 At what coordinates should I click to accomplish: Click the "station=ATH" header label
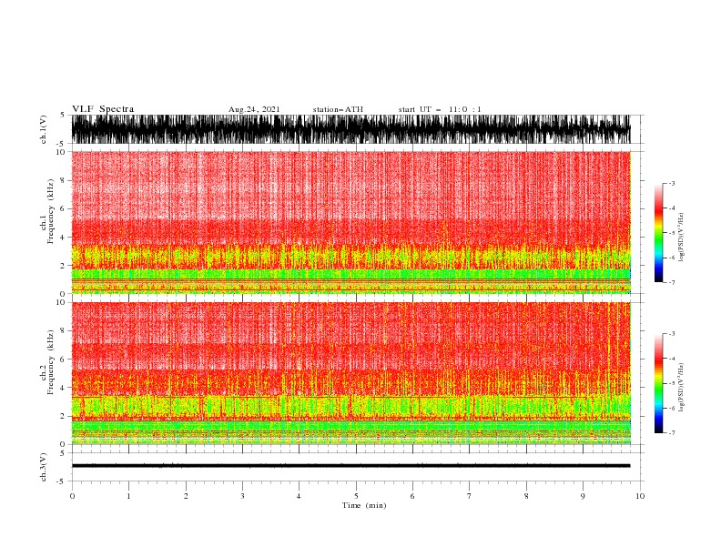point(338,109)
